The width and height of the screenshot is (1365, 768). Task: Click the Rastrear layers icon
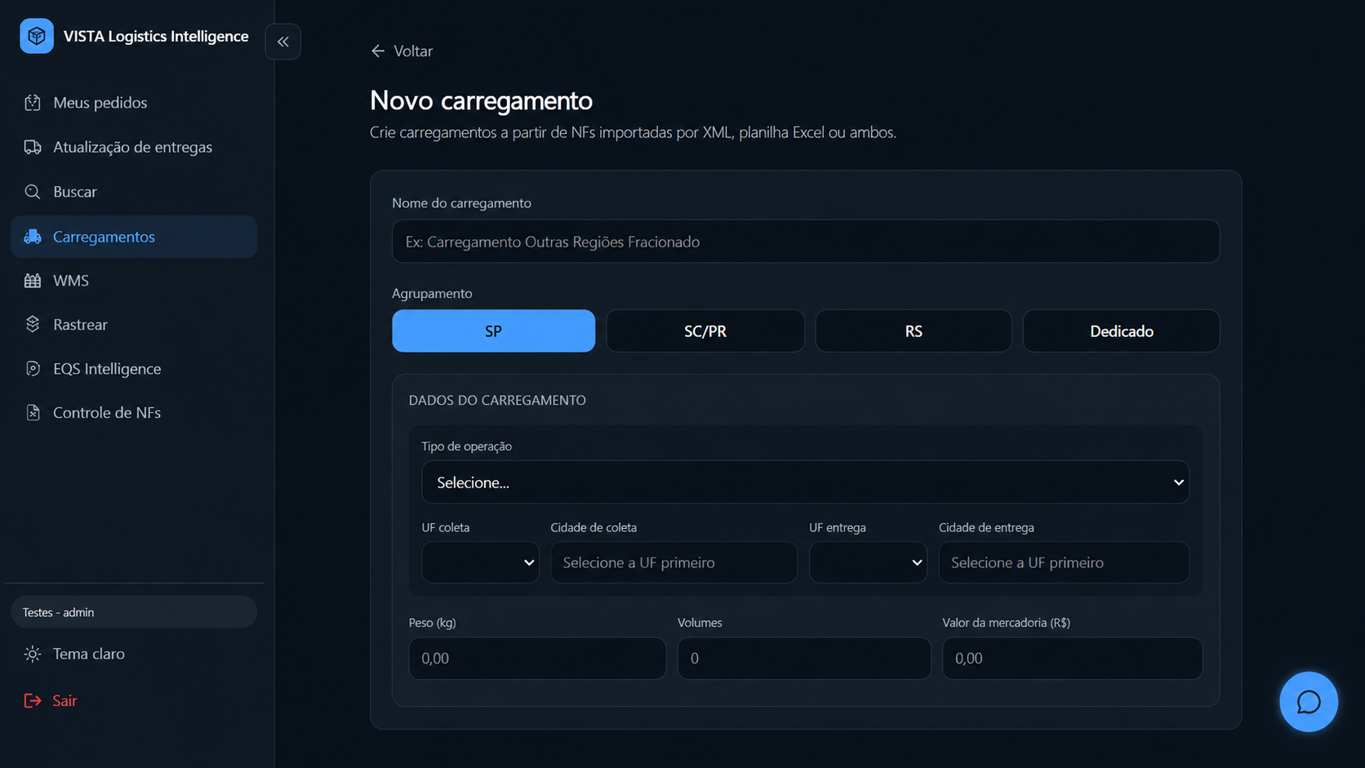tap(33, 325)
